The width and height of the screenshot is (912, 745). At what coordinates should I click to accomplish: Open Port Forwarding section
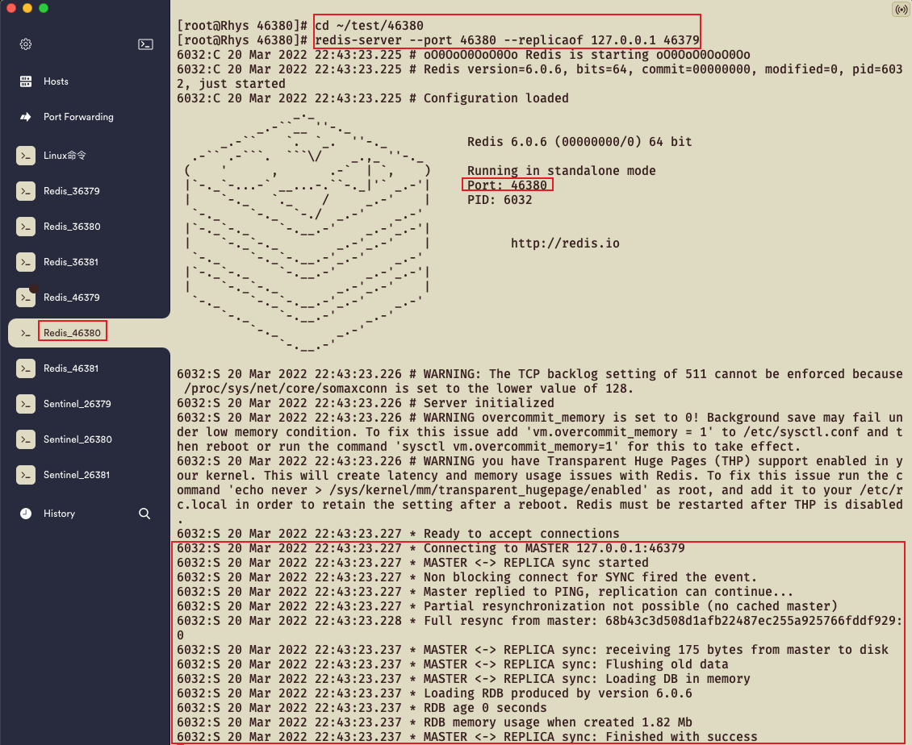[x=78, y=117]
